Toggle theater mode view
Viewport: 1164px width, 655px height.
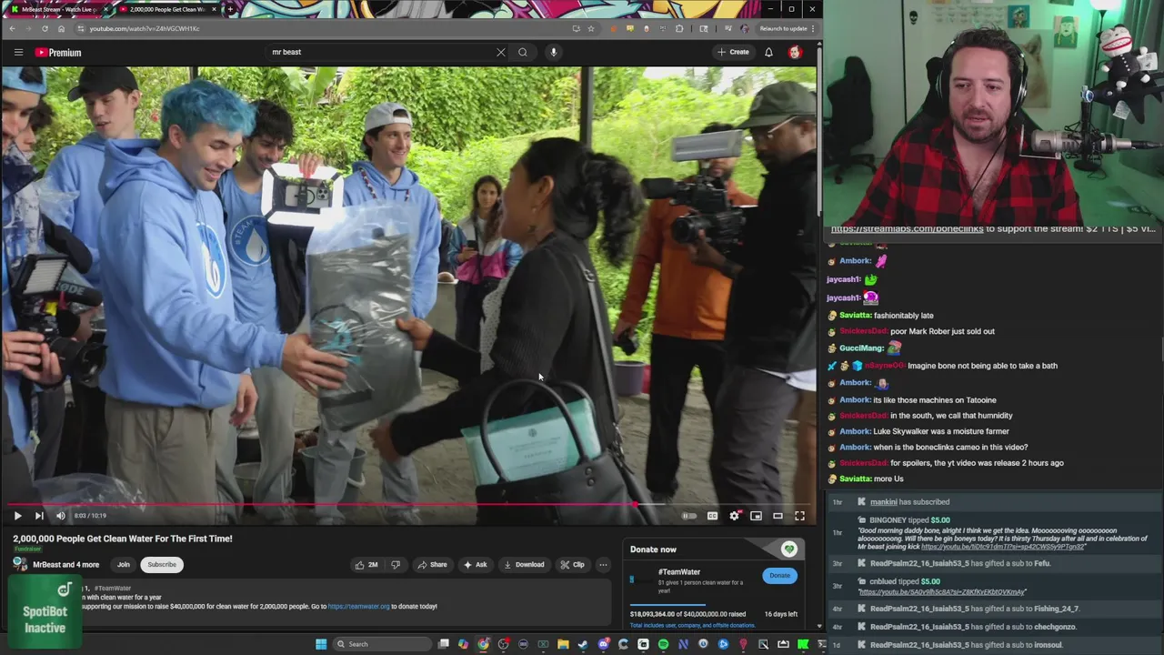pos(778,516)
